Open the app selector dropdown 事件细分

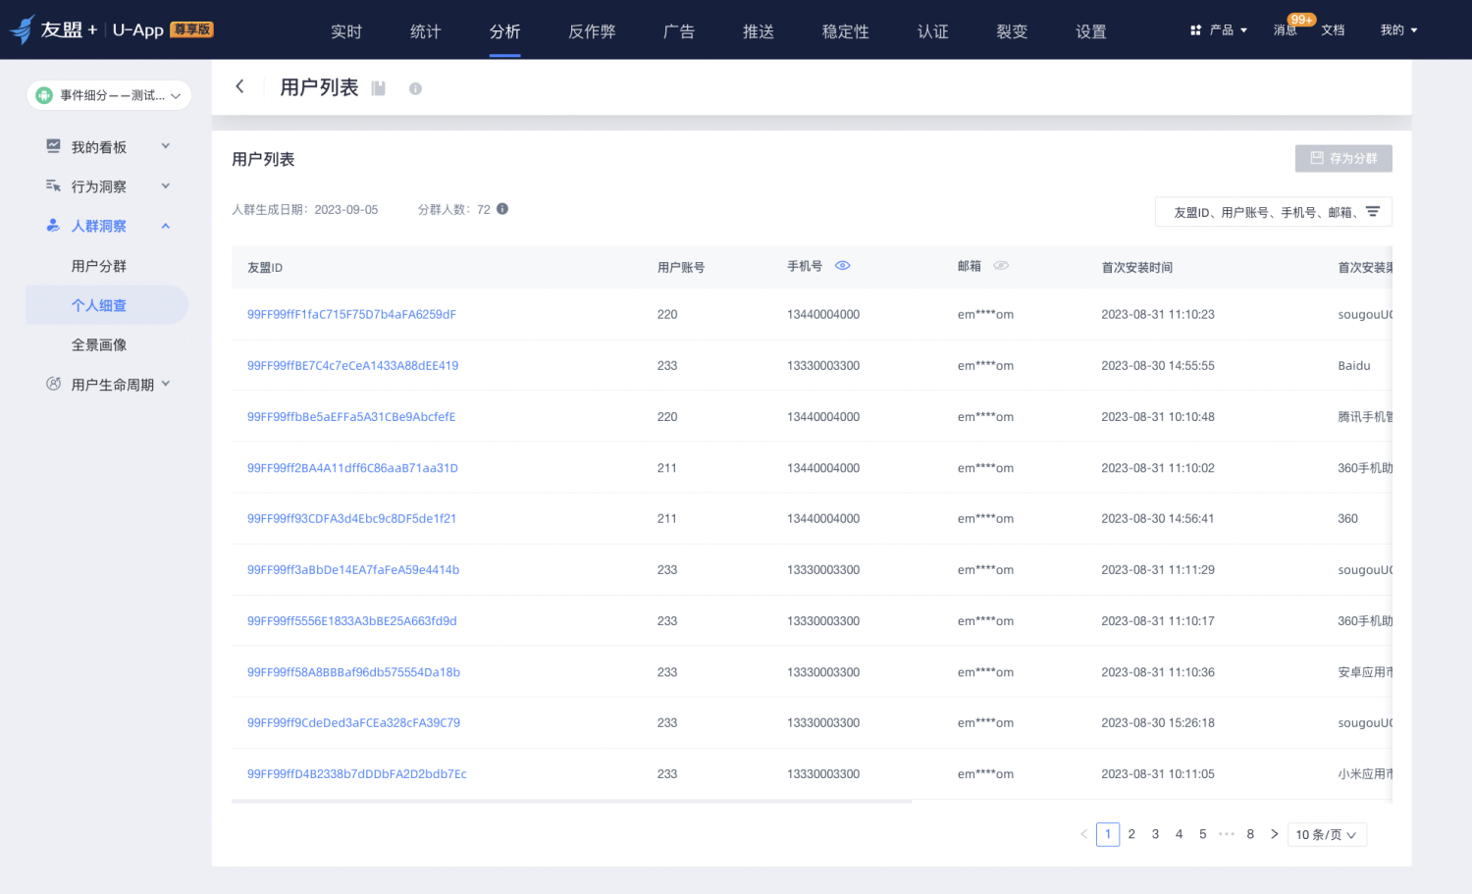click(109, 95)
